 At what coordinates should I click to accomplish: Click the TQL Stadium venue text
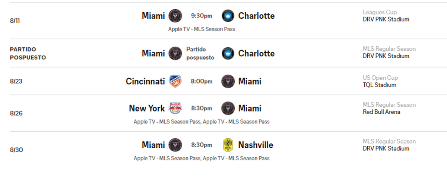pos(380,85)
